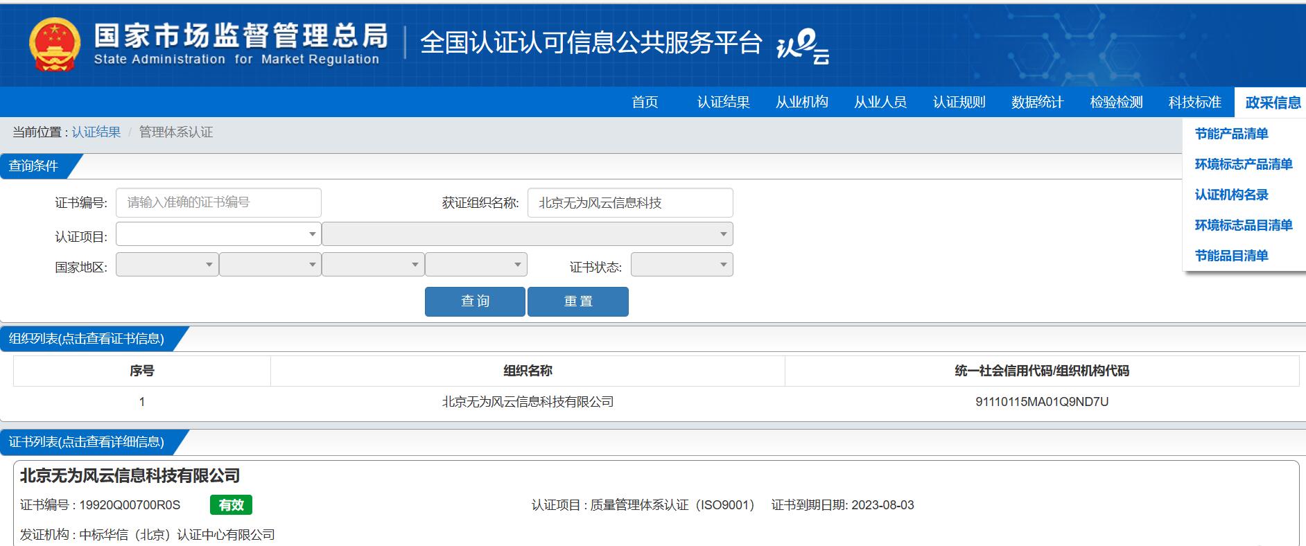
Task: Open the 认证结果 menu
Action: 723,102
